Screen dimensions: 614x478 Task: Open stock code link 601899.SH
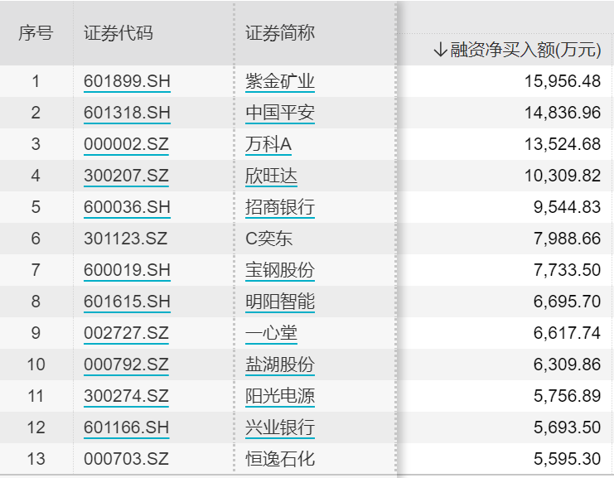pyautogui.click(x=128, y=81)
